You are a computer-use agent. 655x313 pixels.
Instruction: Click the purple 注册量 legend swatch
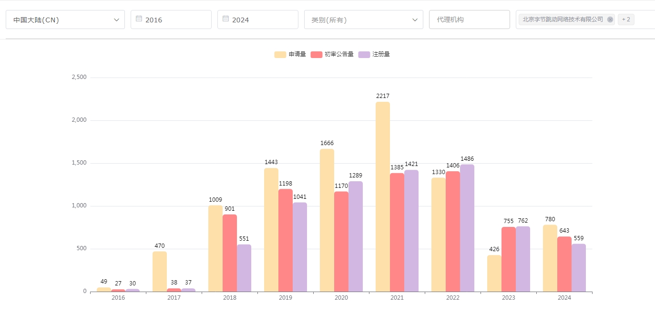(364, 54)
